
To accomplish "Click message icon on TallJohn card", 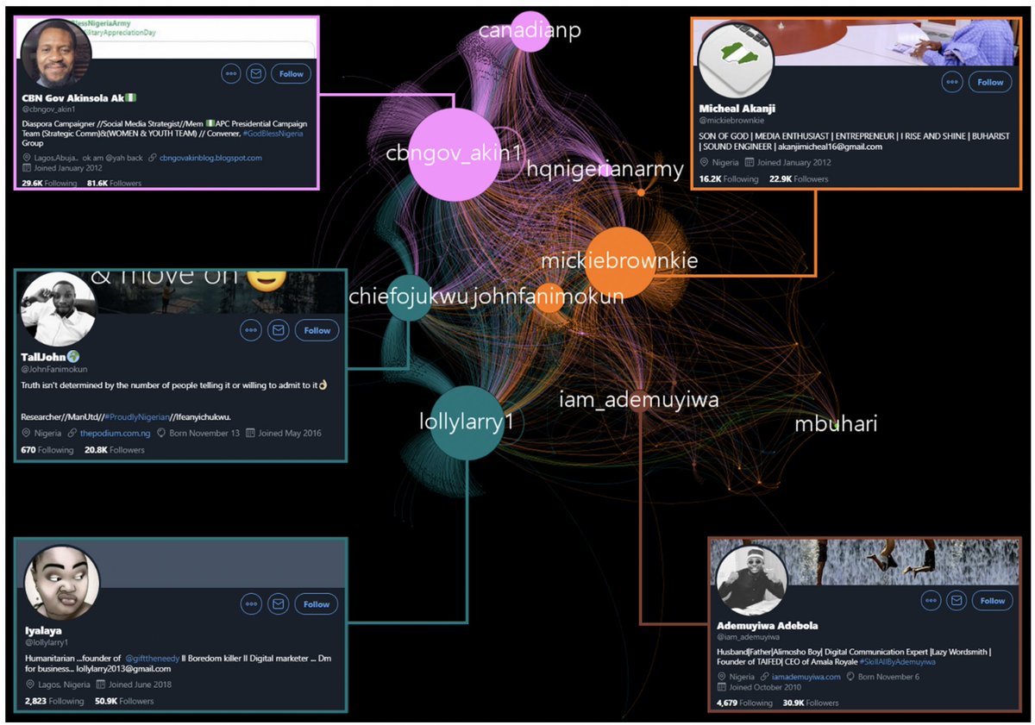I will [x=278, y=330].
